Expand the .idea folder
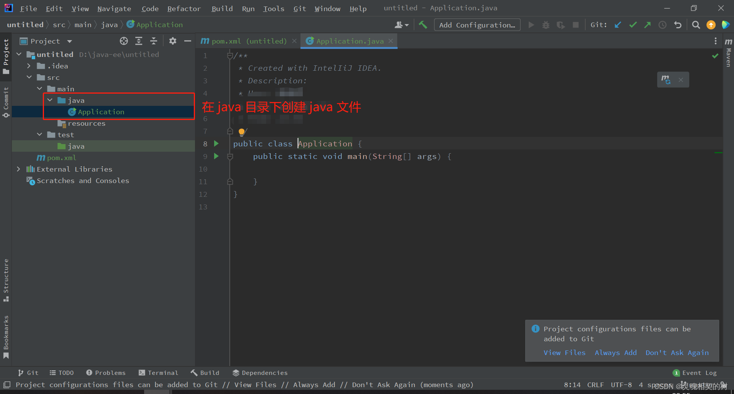The image size is (734, 394). 29,66
